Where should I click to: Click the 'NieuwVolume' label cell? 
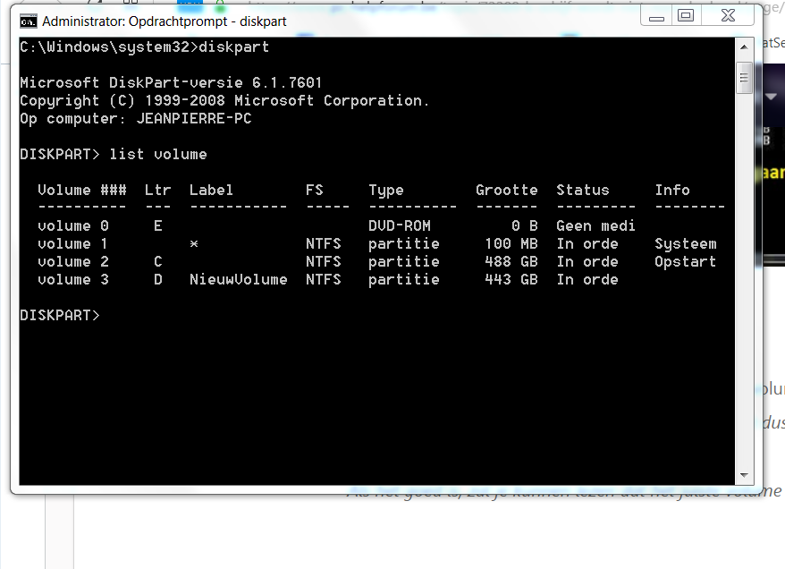coord(239,279)
